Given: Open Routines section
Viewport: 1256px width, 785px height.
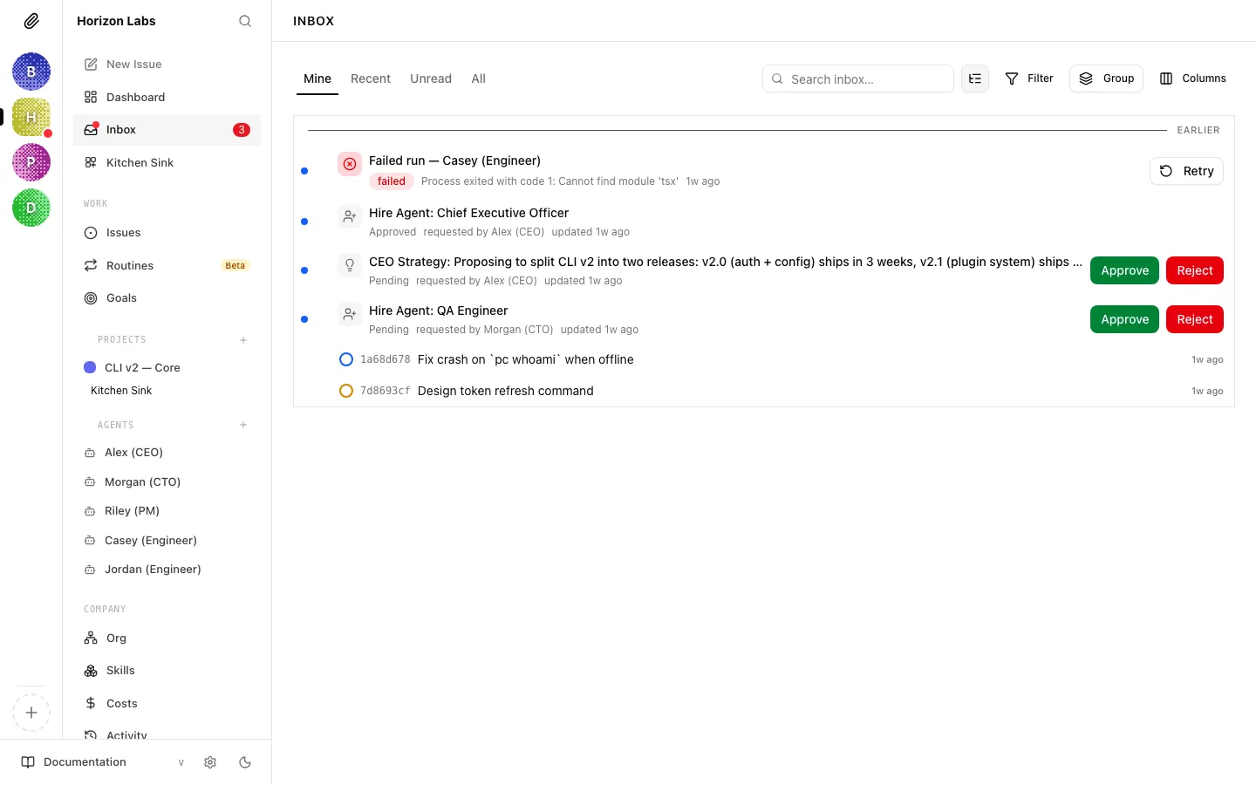Looking at the screenshot, I should click(167, 265).
